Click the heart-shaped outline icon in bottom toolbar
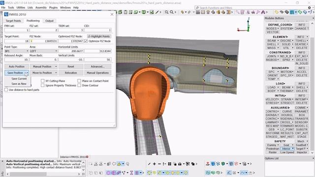 pyautogui.click(x=114, y=164)
